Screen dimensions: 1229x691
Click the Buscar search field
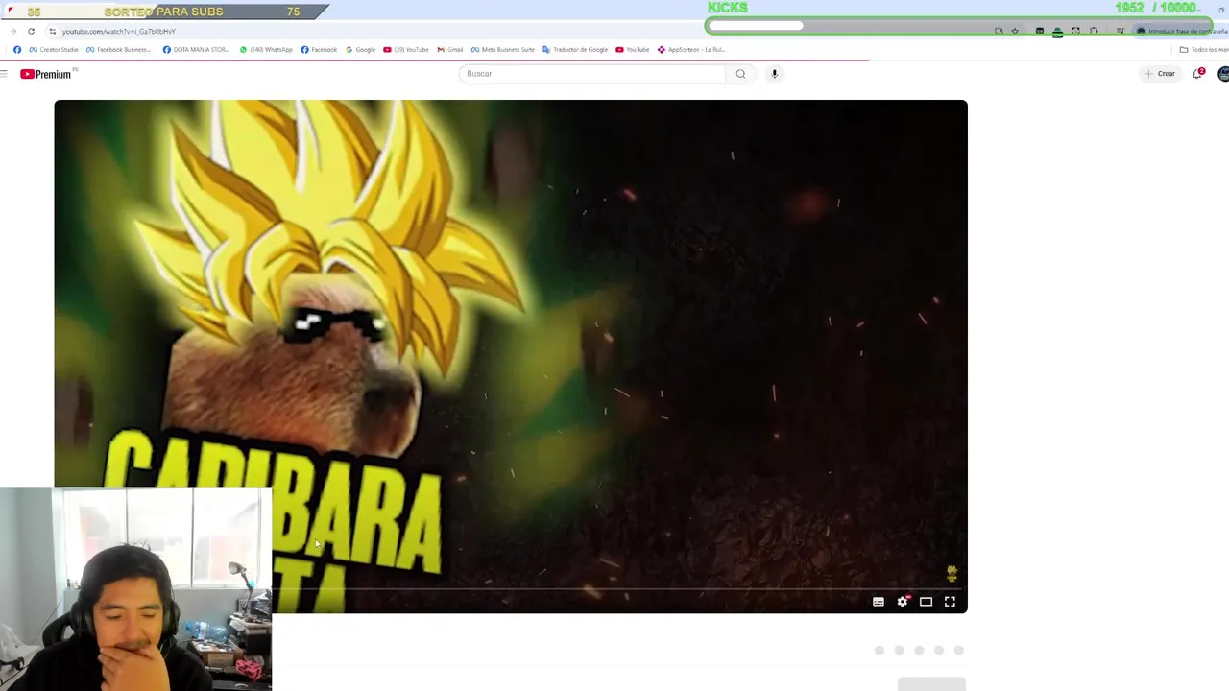(592, 74)
